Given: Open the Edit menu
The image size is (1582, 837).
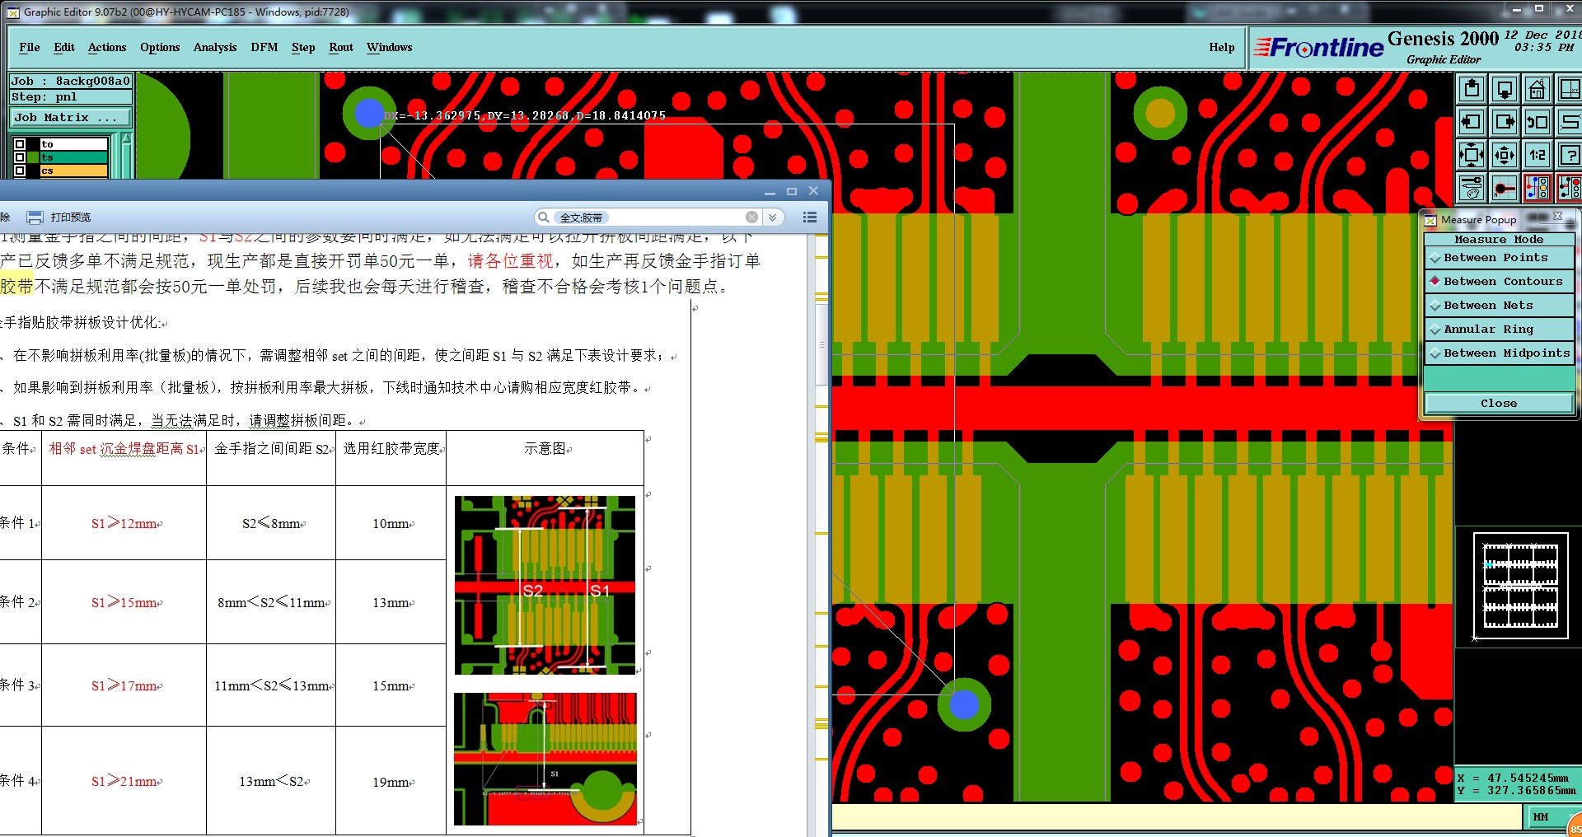Looking at the screenshot, I should pos(64,47).
